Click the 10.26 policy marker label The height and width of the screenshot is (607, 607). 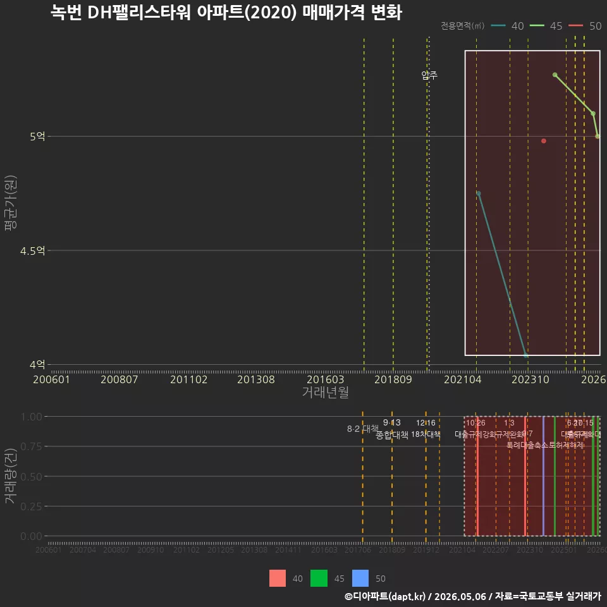[475, 423]
